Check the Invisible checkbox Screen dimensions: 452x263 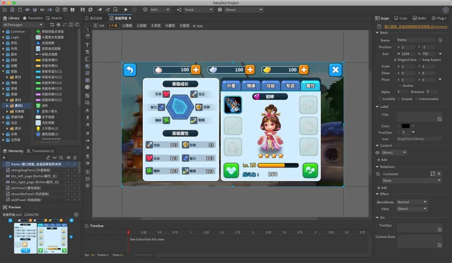380,99
